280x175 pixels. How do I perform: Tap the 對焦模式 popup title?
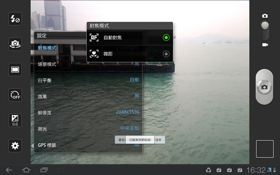pos(99,26)
